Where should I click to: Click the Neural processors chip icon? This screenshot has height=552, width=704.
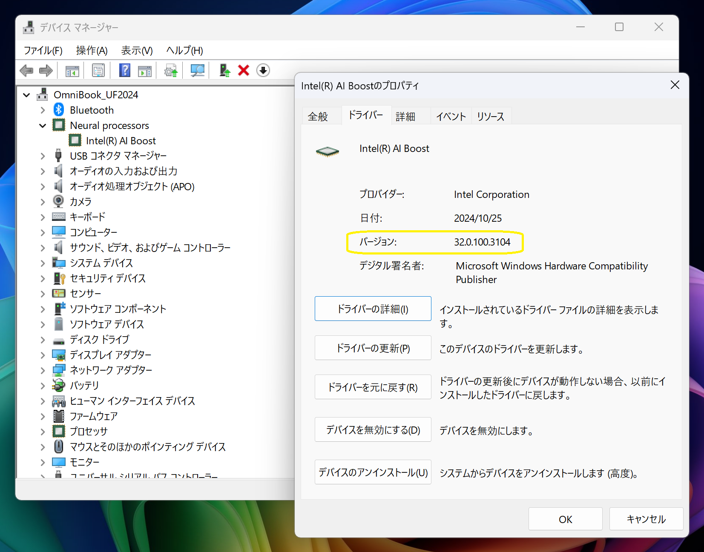click(59, 125)
